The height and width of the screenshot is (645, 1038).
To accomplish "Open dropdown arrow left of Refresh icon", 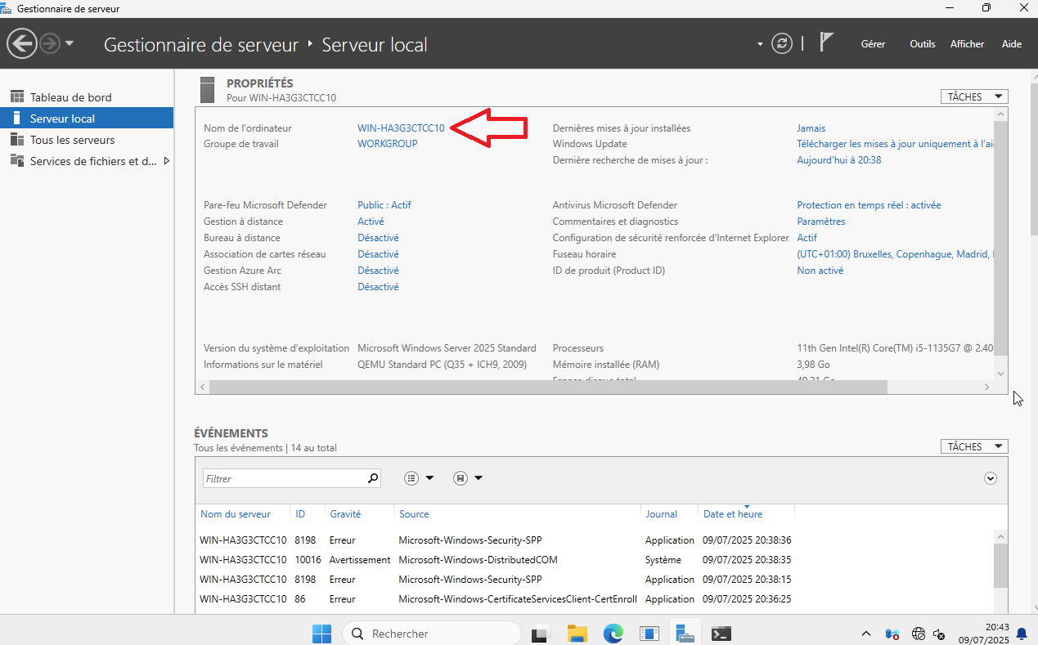I will tap(761, 43).
